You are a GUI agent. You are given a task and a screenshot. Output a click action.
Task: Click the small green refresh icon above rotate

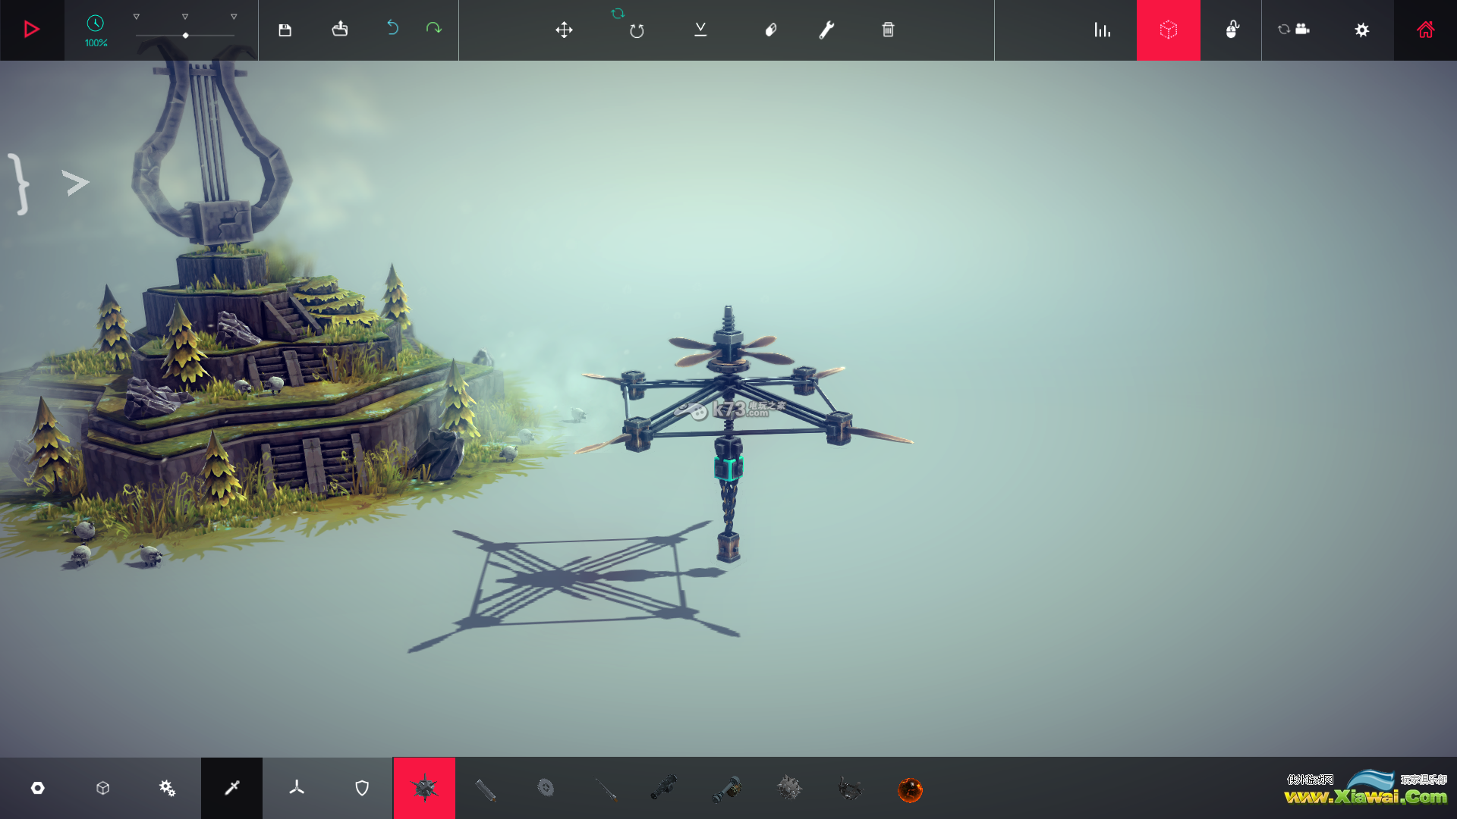[618, 13]
